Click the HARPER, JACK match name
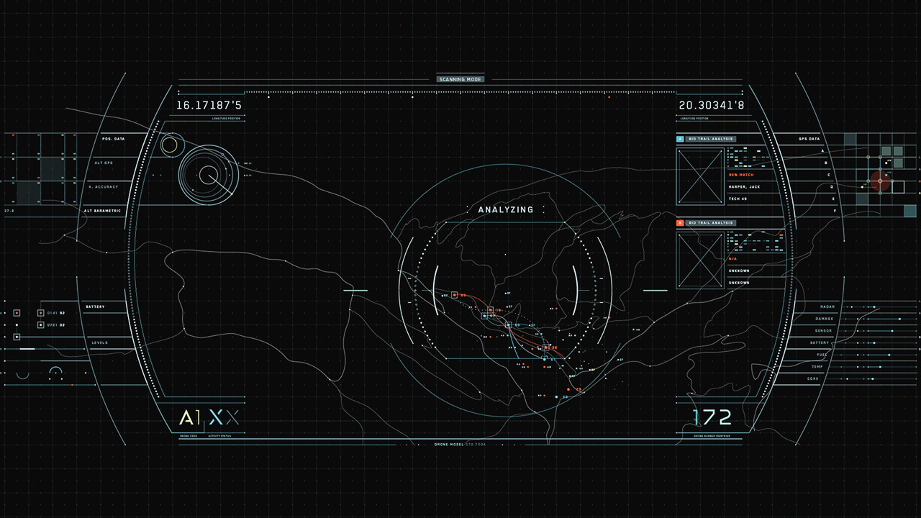 [744, 187]
